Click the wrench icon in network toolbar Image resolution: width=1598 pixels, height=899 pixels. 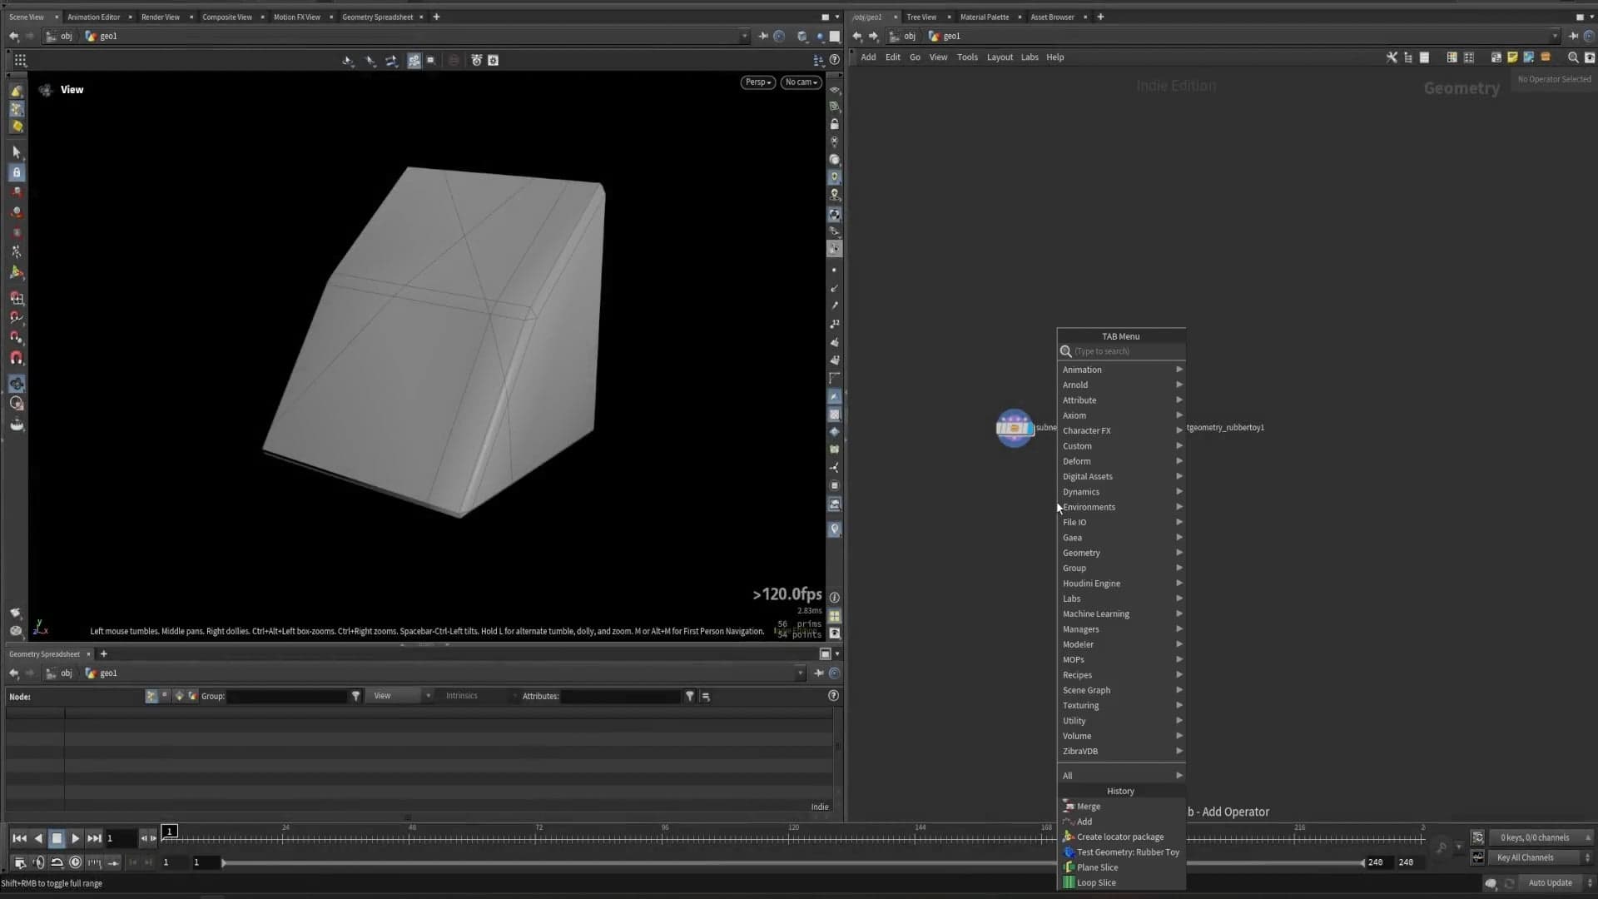1391,57
